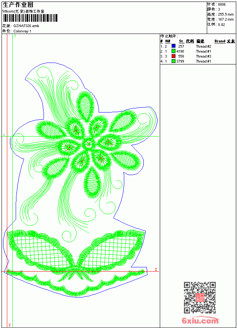Select the Colorway 1 label

(22, 31)
